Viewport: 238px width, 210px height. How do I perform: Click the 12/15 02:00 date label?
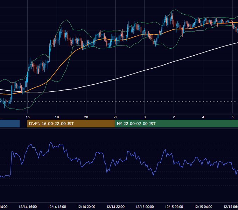pos(174,206)
